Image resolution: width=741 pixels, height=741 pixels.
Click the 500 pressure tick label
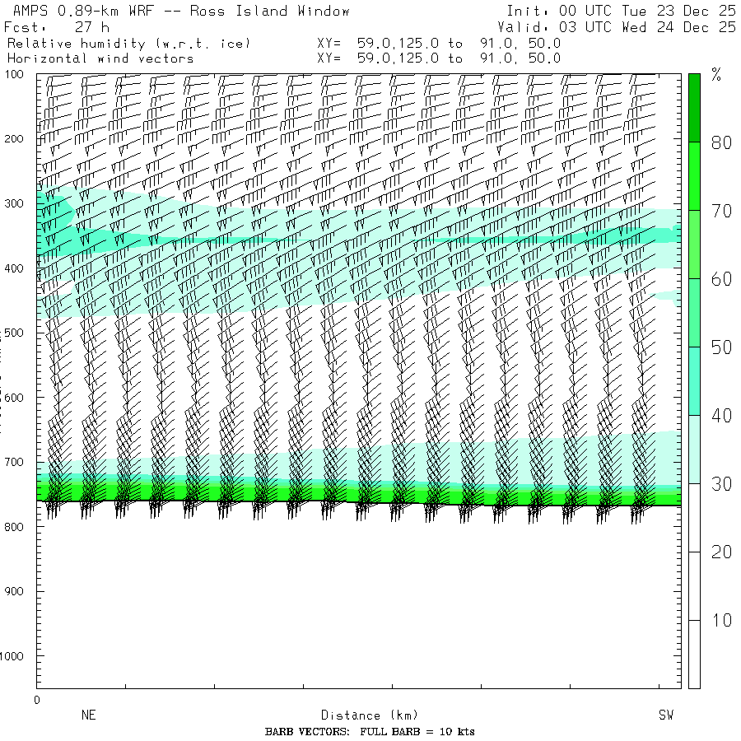click(17, 333)
